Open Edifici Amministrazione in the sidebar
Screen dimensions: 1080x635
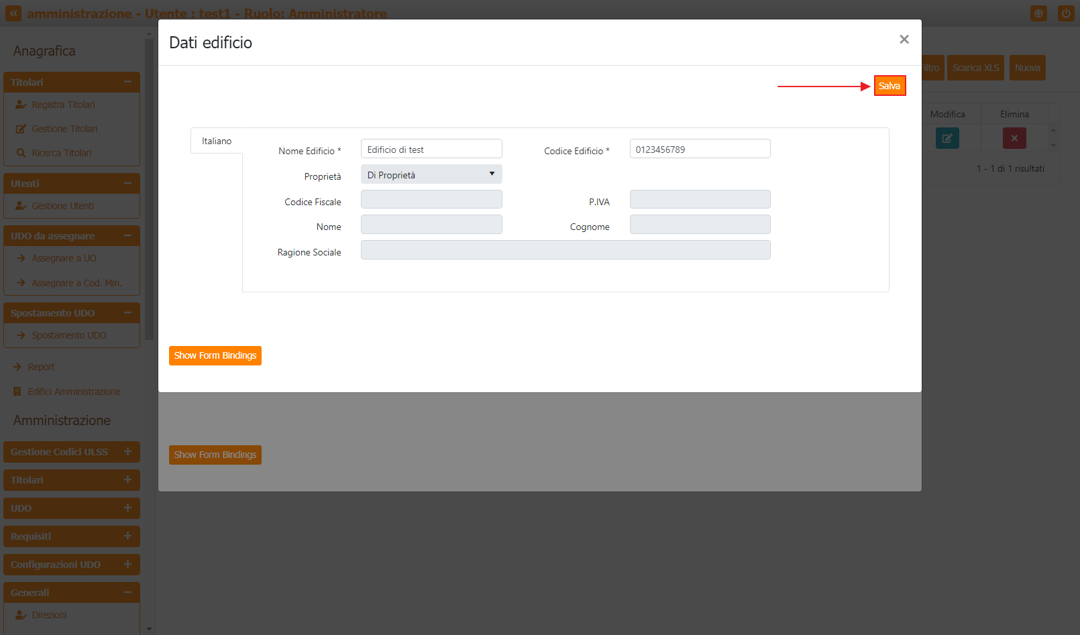74,392
